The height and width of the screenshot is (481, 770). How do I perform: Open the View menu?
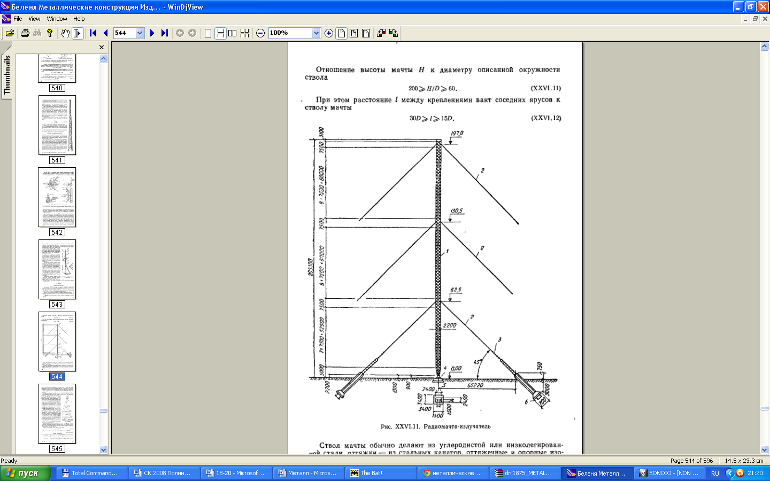tap(34, 19)
